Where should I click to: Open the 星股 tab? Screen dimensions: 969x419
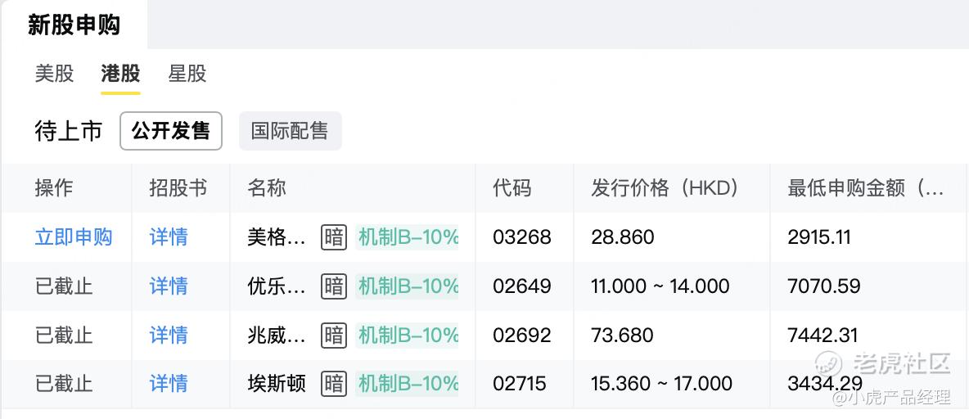pos(187,74)
